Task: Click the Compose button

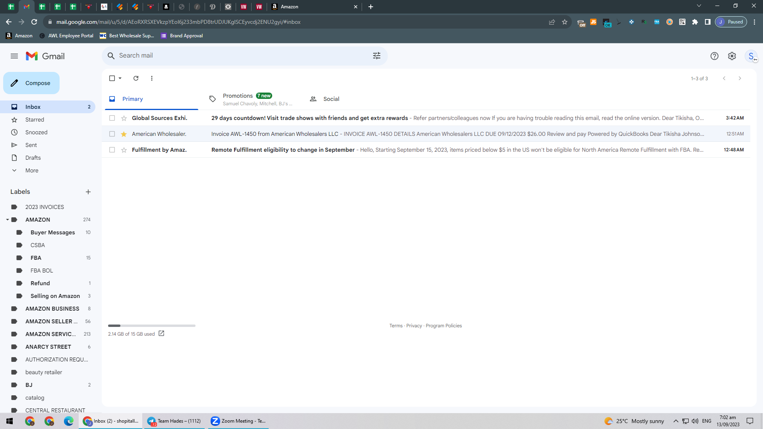Action: pos(31,83)
